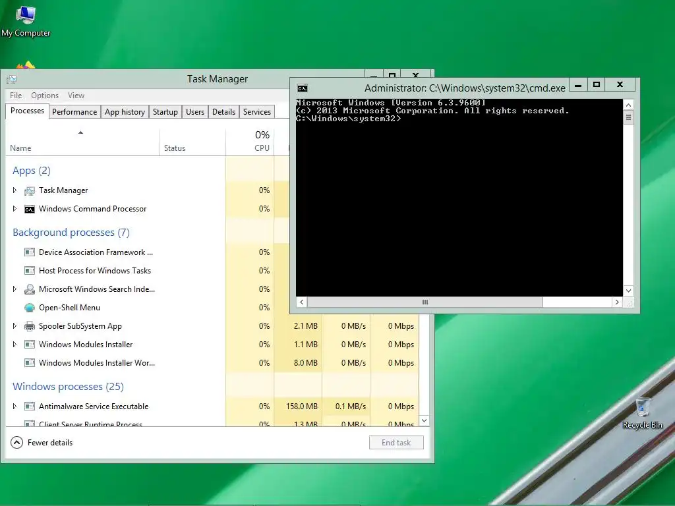Click 2.1 MB memory value for Spooler
This screenshot has height=506, width=675.
point(306,326)
